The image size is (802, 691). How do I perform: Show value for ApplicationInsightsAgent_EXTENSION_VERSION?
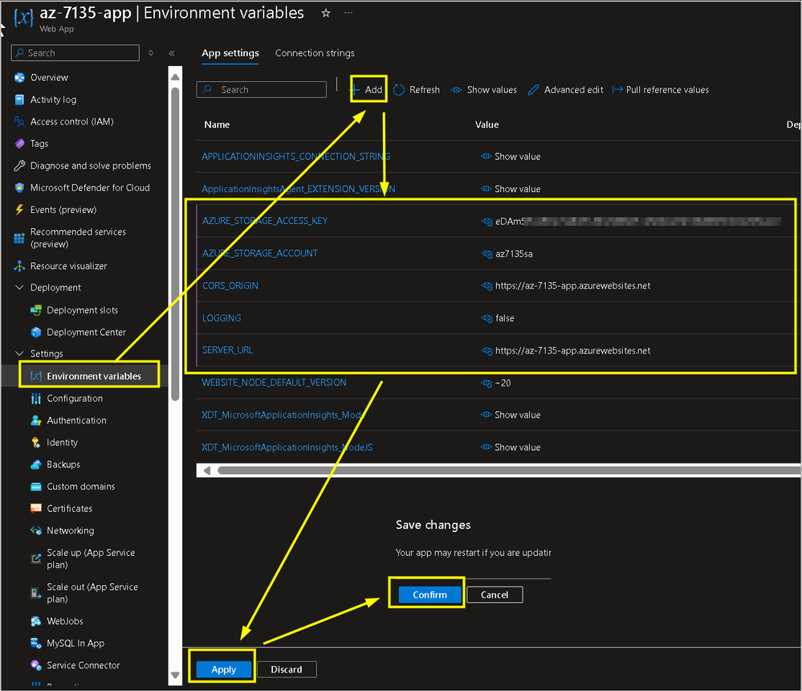pyautogui.click(x=511, y=189)
